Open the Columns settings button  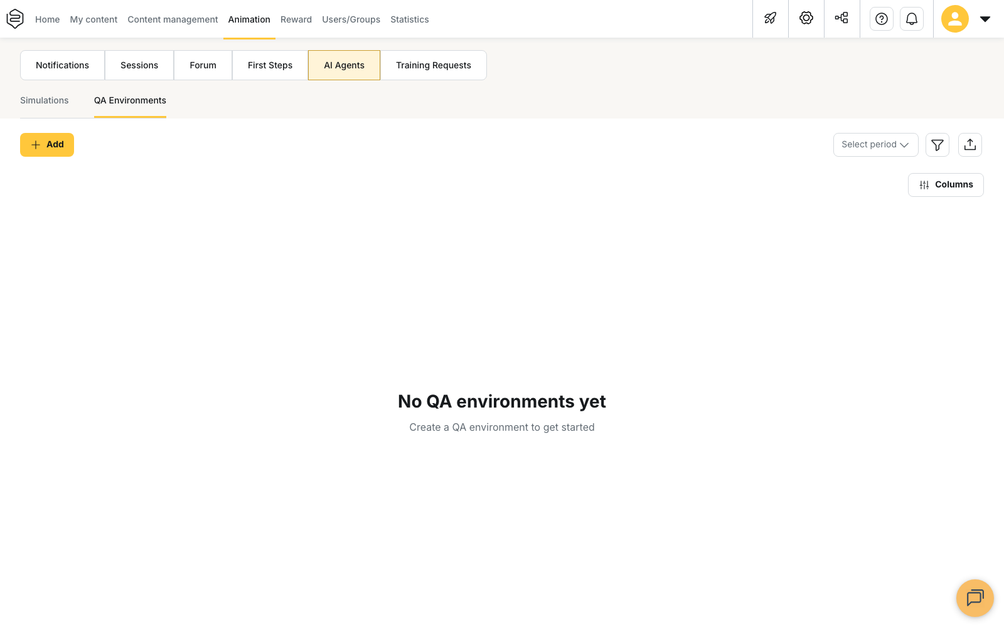tap(946, 185)
